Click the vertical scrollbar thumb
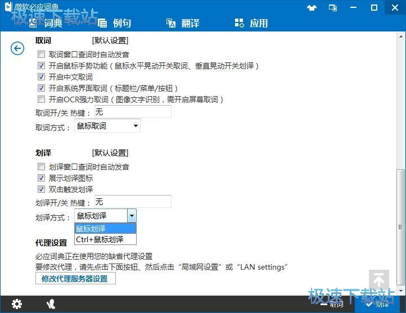The height and width of the screenshot is (313, 406). [x=400, y=226]
